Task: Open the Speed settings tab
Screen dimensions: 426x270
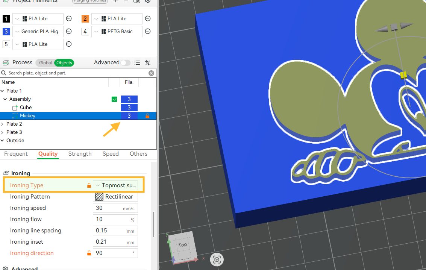Action: pyautogui.click(x=111, y=154)
